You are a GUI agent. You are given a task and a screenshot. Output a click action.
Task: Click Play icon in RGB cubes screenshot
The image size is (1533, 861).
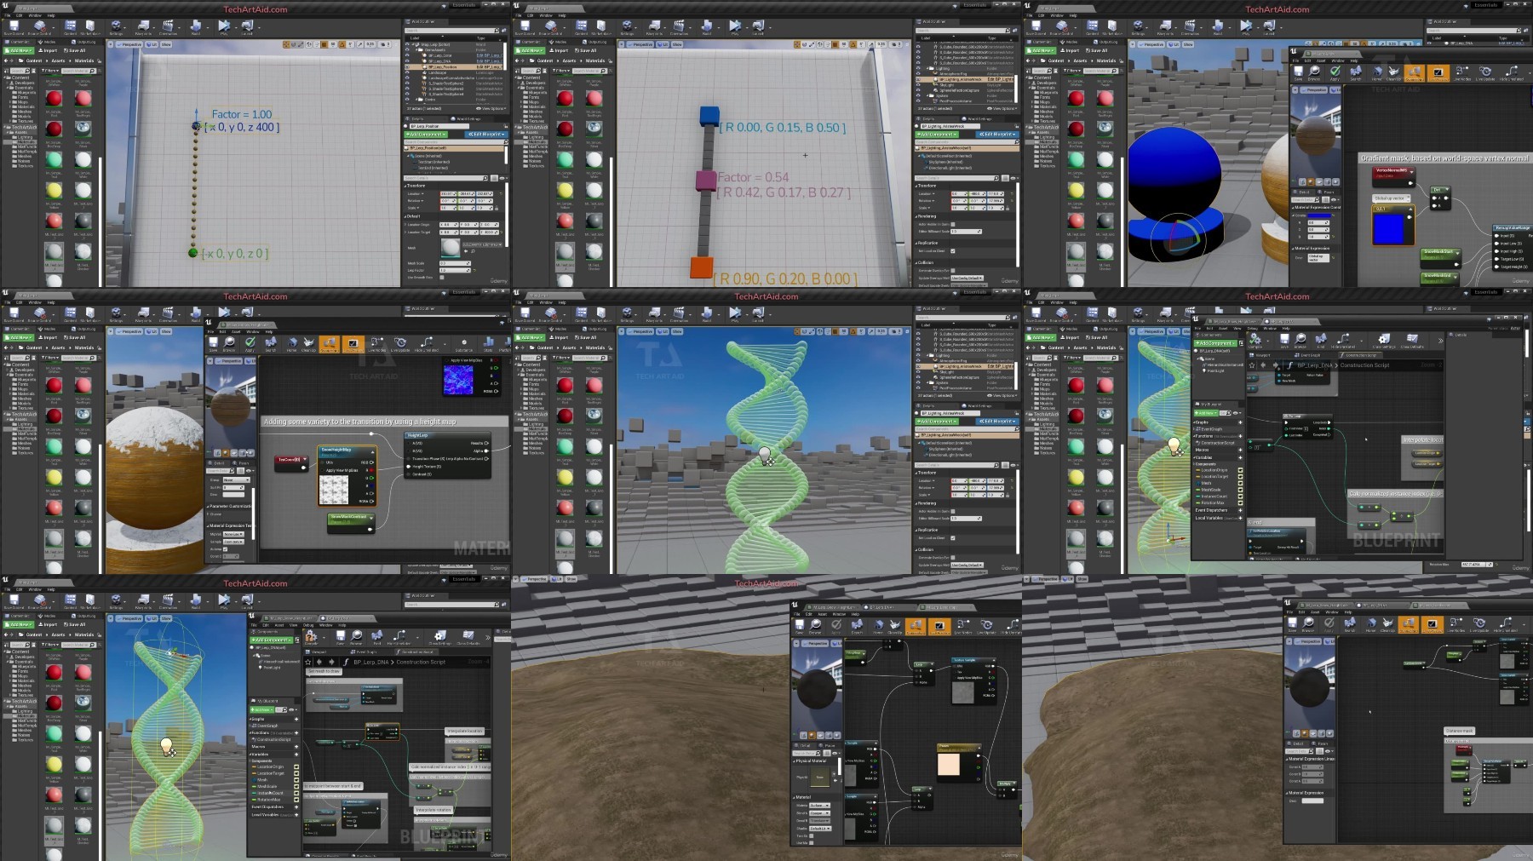click(x=735, y=28)
